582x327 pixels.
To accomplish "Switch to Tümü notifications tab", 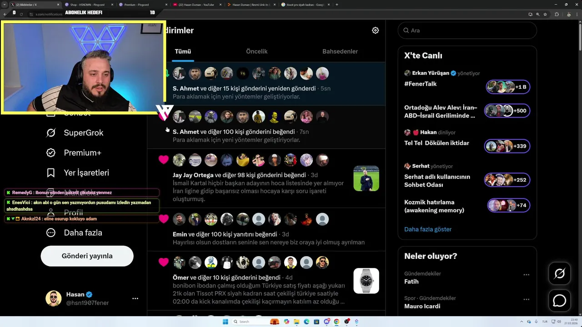I will click(x=183, y=51).
